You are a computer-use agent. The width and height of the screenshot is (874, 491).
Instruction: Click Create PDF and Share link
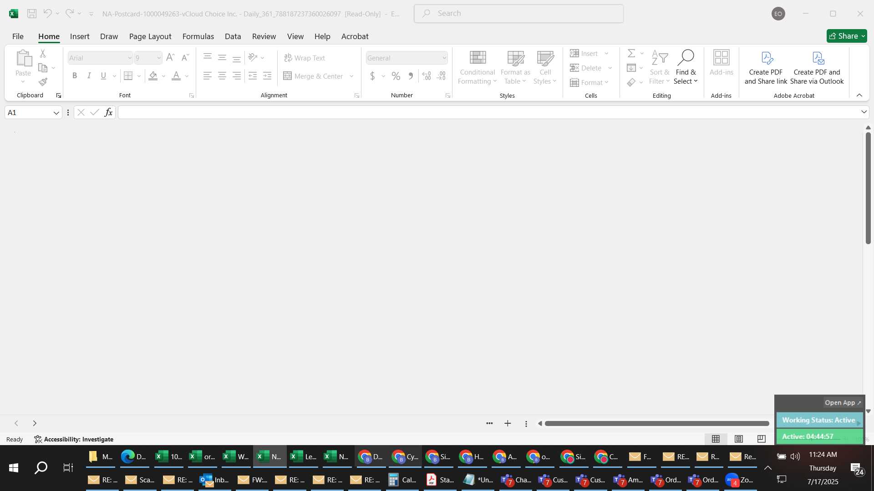(766, 67)
